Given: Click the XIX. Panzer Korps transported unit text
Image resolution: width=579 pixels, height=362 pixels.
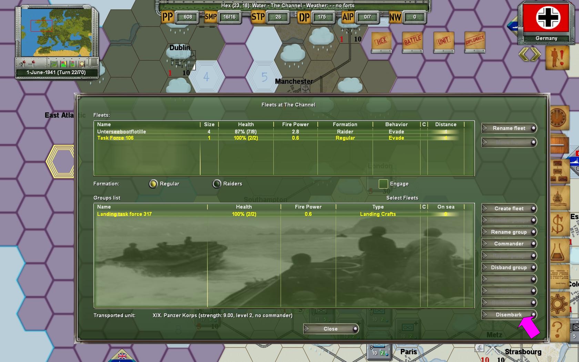Looking at the screenshot, I should coord(223,315).
